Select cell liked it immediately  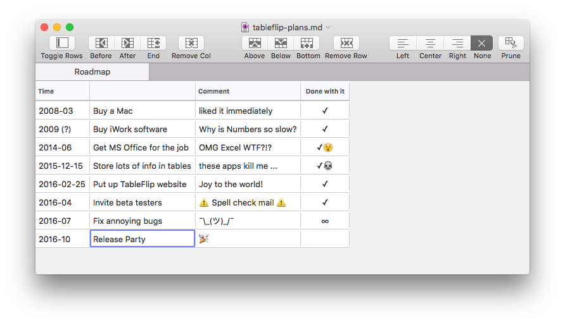pyautogui.click(x=248, y=111)
